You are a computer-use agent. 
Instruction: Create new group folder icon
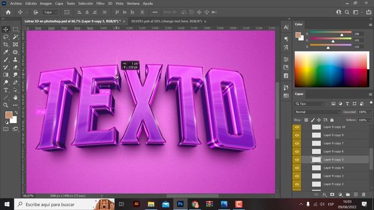348,194
